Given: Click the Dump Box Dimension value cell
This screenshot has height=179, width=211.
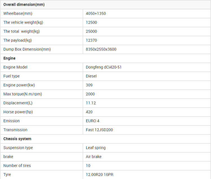Looking at the screenshot, I should [x=101, y=49].
